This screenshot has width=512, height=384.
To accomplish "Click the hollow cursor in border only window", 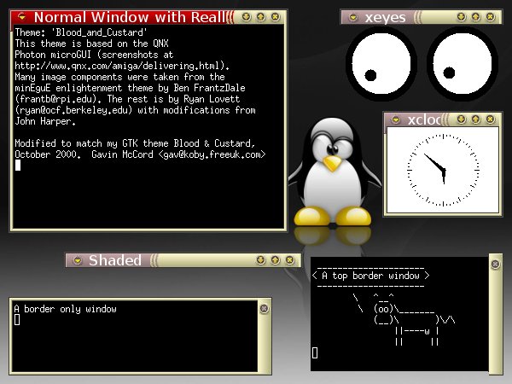I will click(17, 320).
